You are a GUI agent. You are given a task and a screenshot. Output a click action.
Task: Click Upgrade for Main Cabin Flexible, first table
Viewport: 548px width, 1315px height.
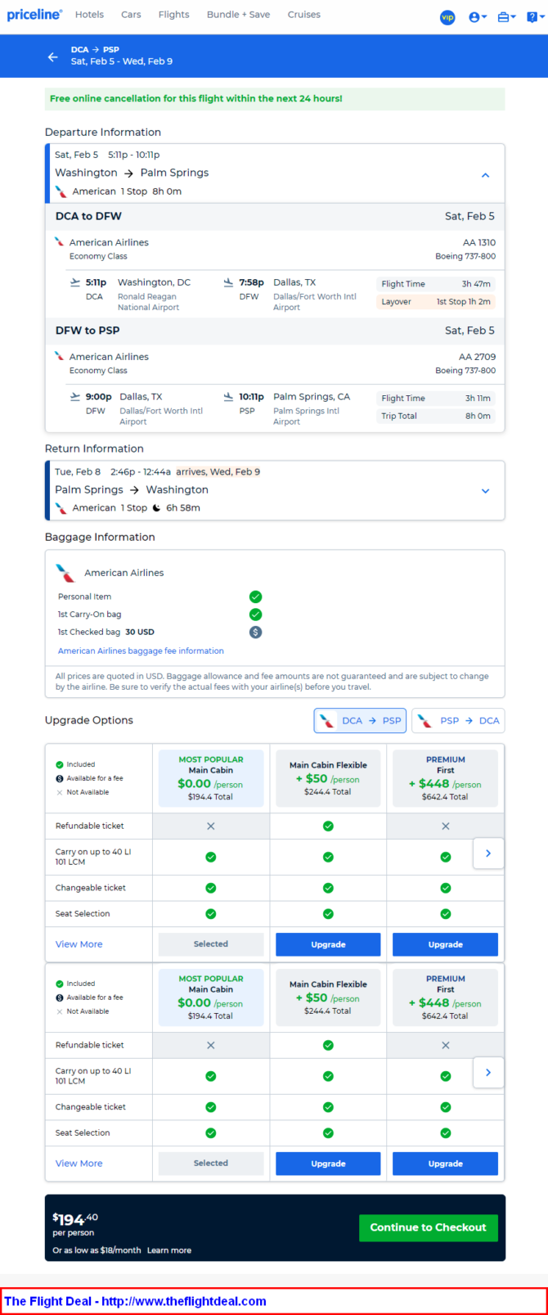click(328, 944)
